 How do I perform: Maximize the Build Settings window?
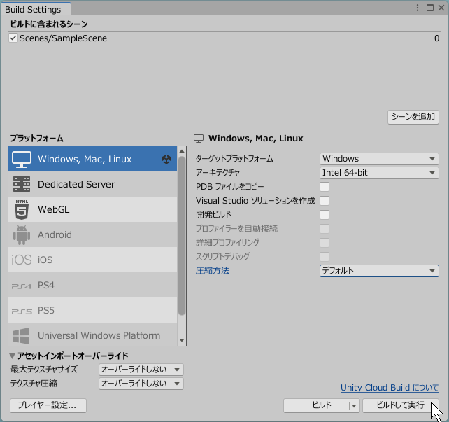pos(430,8)
